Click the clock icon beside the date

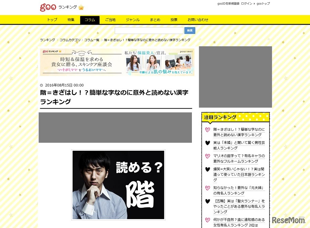(41, 85)
